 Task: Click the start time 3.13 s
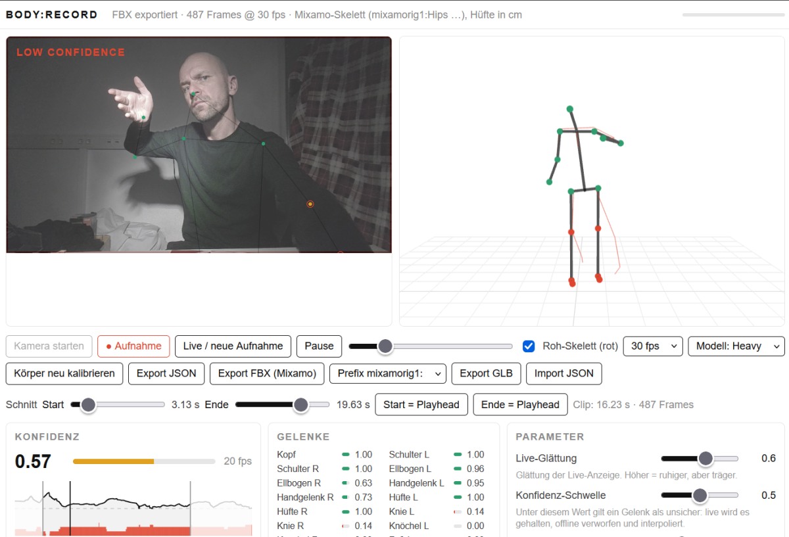(x=185, y=405)
